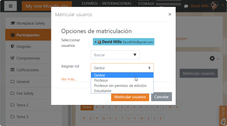Open Español - Internacional language menu

[107, 4]
